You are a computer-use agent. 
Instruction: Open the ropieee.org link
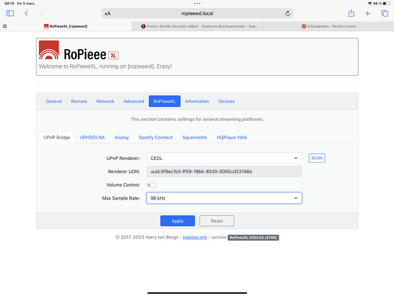point(195,237)
